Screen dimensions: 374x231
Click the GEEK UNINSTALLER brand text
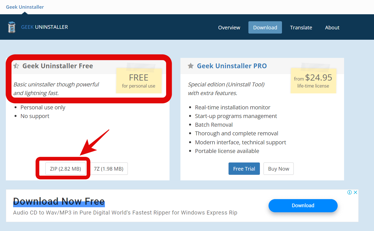[44, 27]
